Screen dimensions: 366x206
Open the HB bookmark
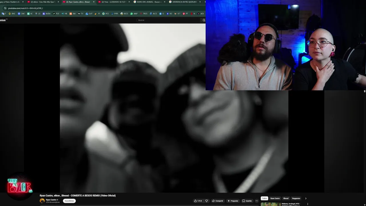pyautogui.click(x=64, y=14)
